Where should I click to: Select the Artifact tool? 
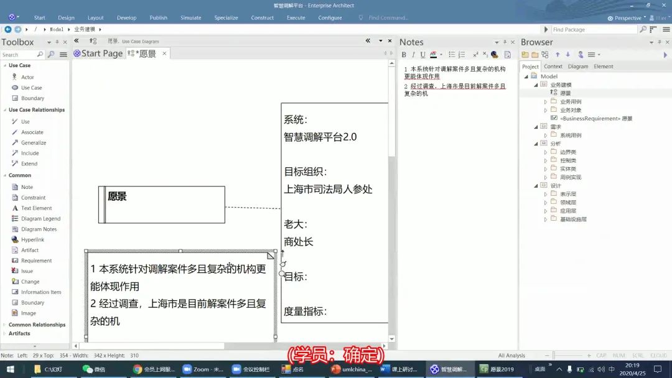[29, 250]
